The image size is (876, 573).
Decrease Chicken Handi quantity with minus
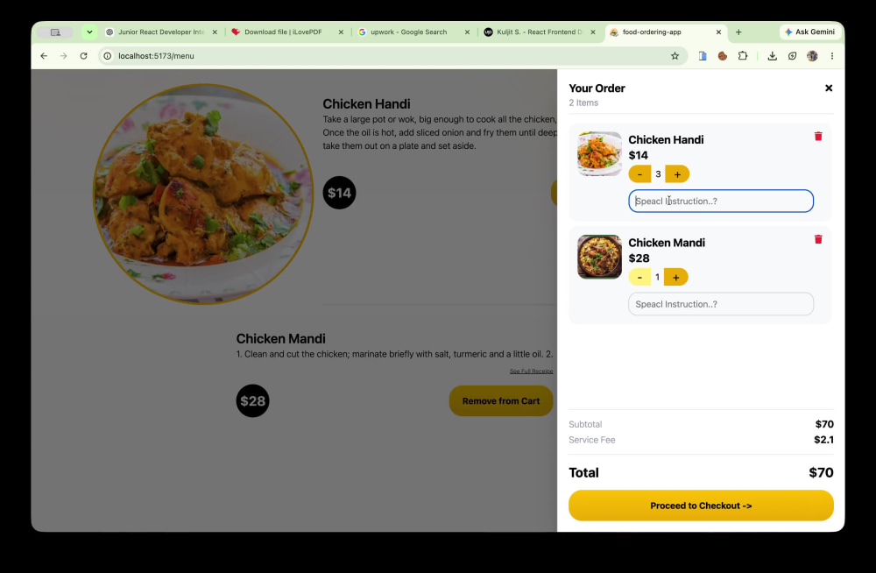[x=639, y=174]
